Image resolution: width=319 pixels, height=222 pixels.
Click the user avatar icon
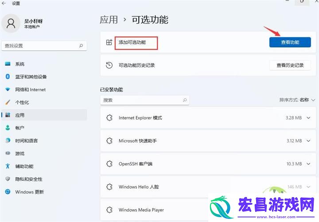pos(11,23)
